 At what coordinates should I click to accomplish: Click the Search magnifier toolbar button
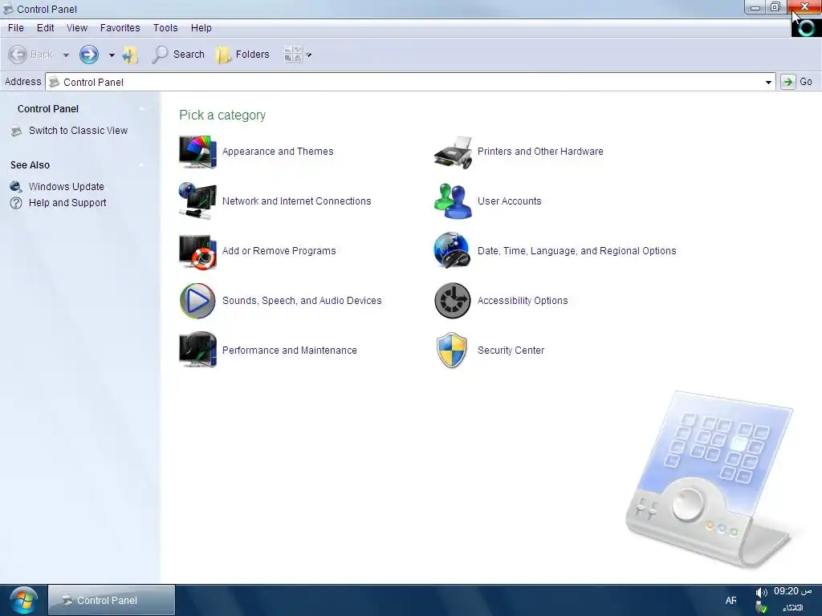[x=178, y=55]
